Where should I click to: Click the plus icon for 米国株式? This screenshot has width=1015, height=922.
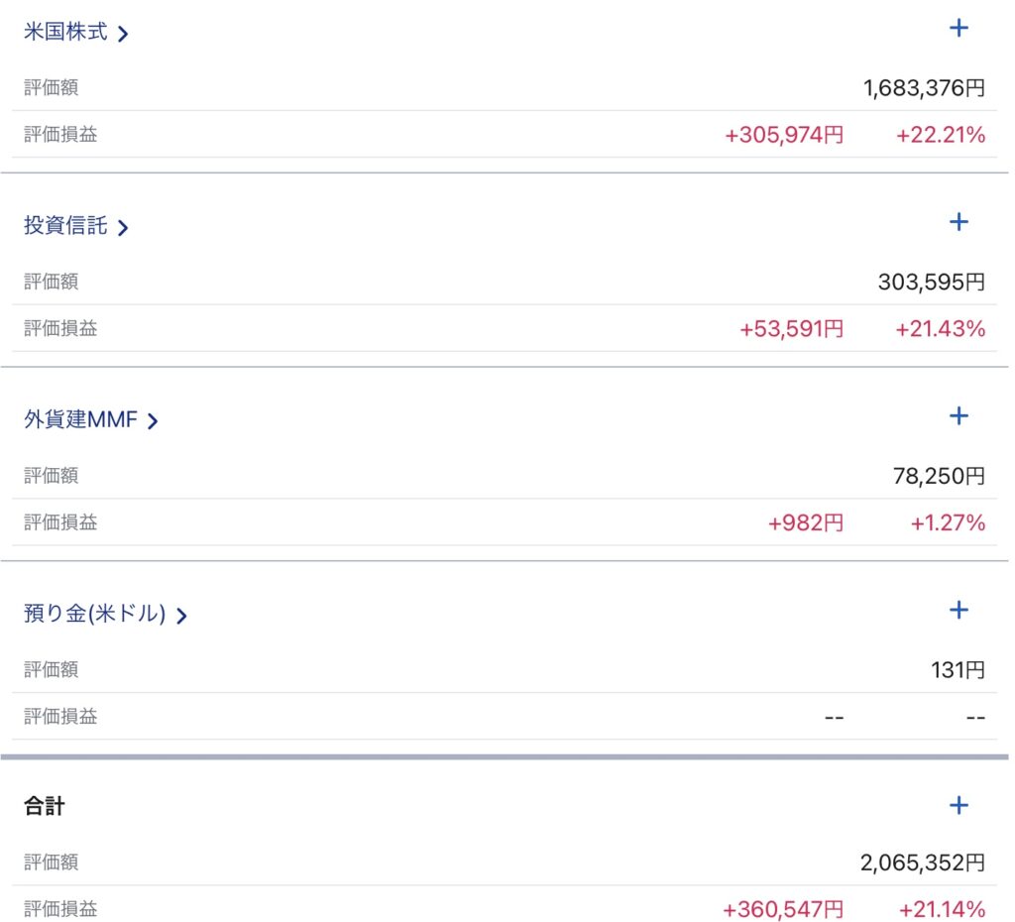[x=959, y=29]
